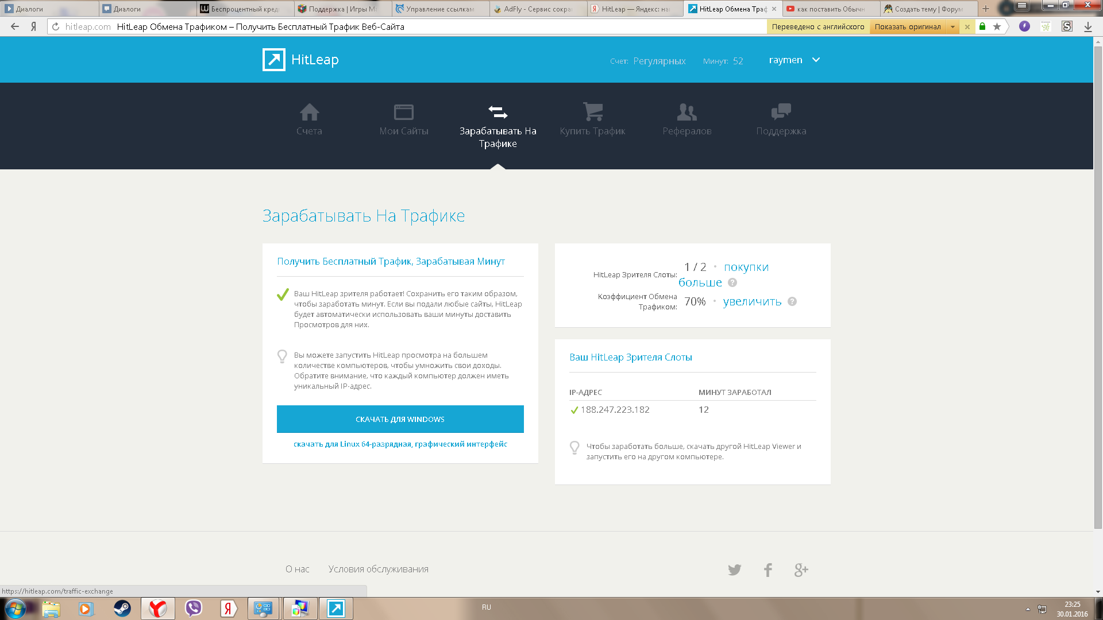Screen dimensions: 1103x620
Task: Open the Twitter icon in the footer
Action: 735,569
